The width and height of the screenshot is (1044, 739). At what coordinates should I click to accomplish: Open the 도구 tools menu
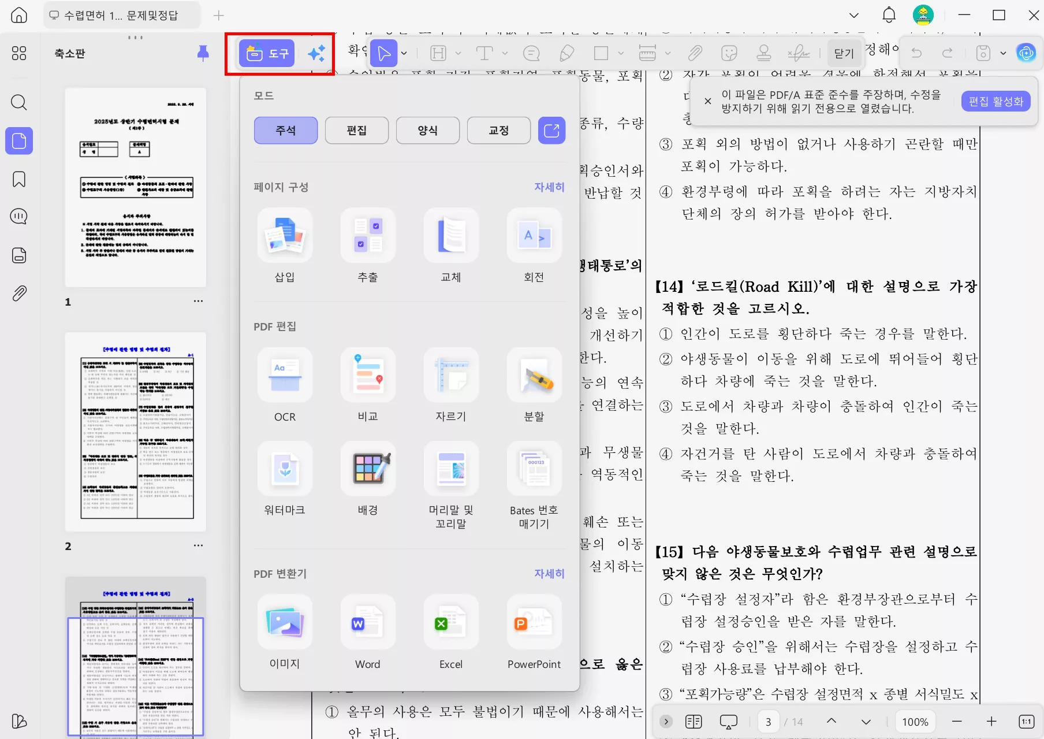266,53
